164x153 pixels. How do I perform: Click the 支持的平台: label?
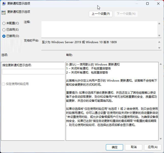coord(31,41)
